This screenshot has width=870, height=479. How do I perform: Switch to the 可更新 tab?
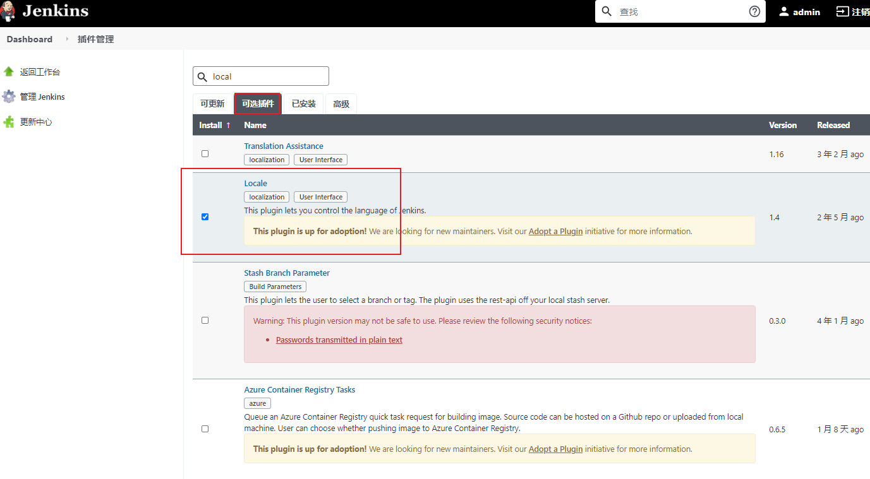pos(212,103)
